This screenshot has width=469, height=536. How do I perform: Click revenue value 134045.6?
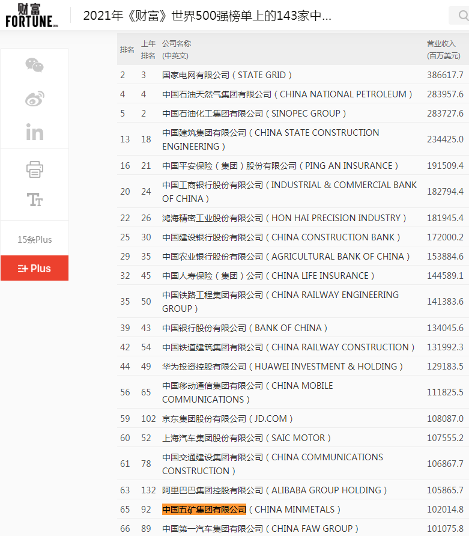445,328
